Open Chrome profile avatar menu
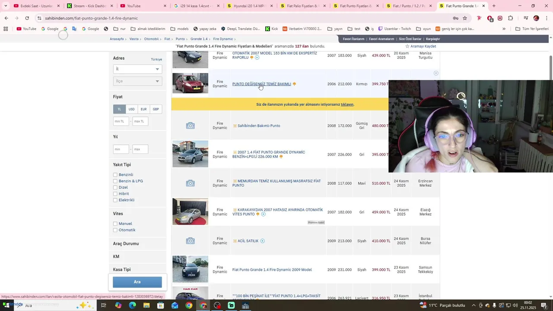553x311 pixels. [536, 18]
